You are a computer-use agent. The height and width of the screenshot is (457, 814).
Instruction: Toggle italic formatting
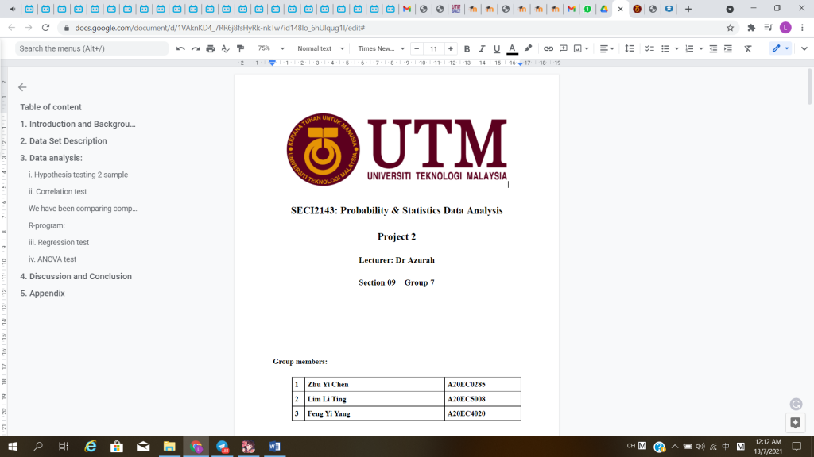tap(482, 48)
